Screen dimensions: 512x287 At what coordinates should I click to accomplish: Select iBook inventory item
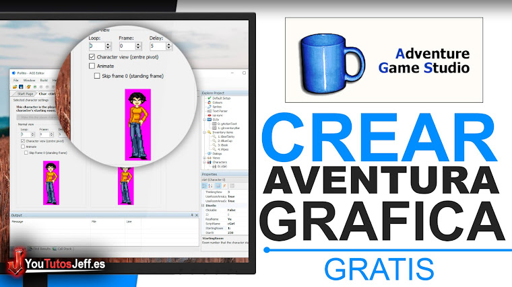(223, 145)
